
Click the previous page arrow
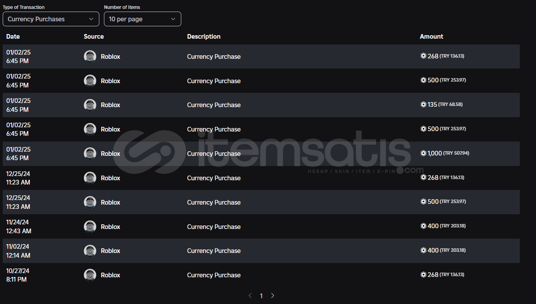[250, 295]
